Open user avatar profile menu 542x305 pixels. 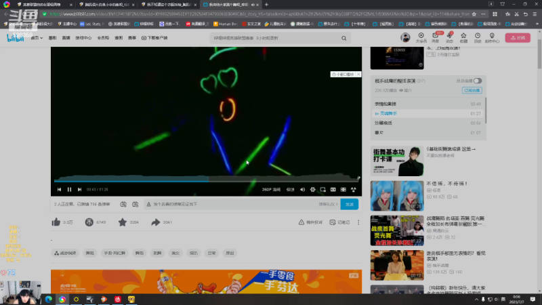(x=405, y=37)
